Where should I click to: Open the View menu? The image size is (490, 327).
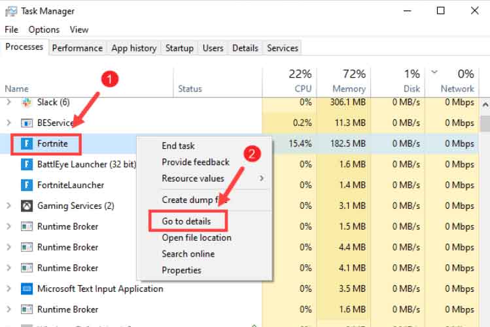click(79, 29)
